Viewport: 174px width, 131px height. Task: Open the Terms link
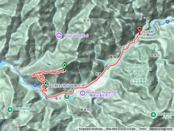[142, 129]
